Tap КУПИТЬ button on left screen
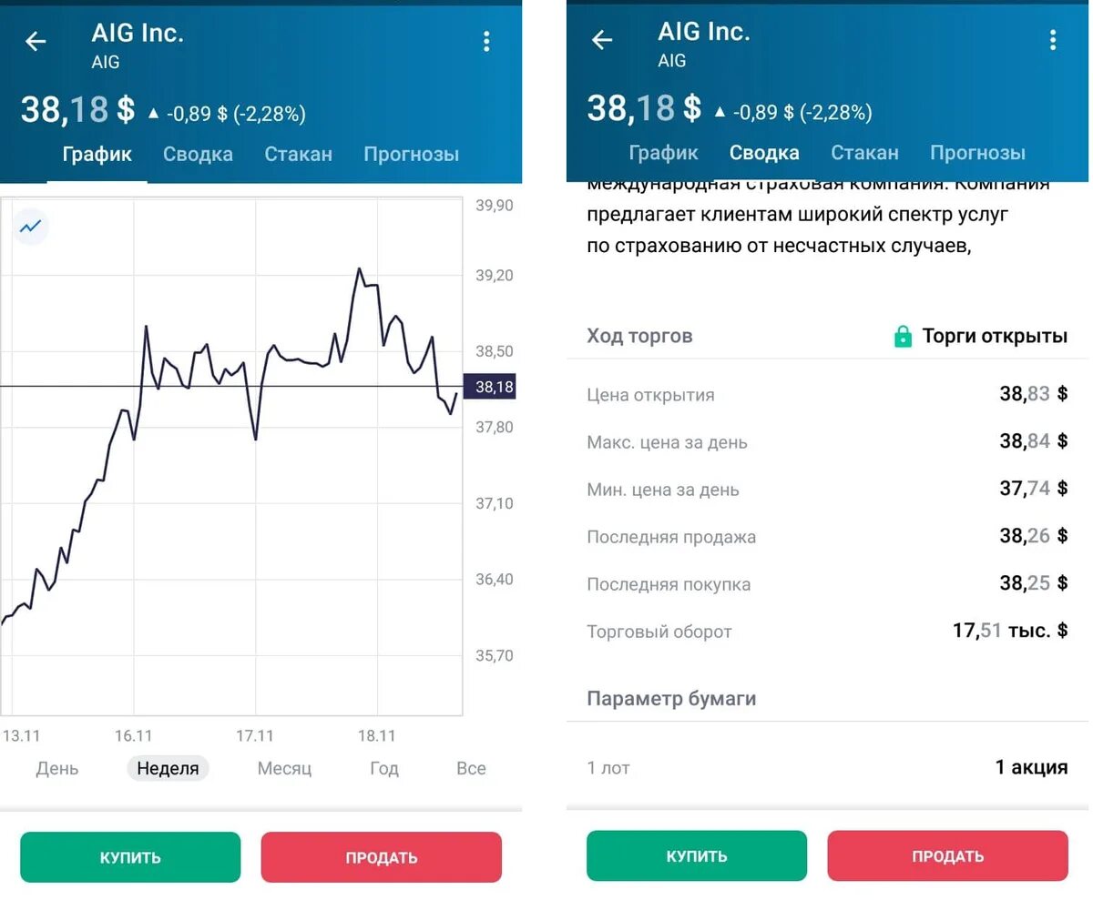The width and height of the screenshot is (1093, 900). 130,857
